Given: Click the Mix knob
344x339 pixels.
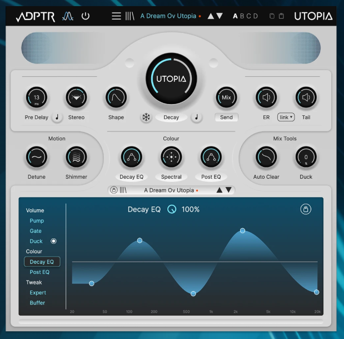Looking at the screenshot, I should [226, 97].
